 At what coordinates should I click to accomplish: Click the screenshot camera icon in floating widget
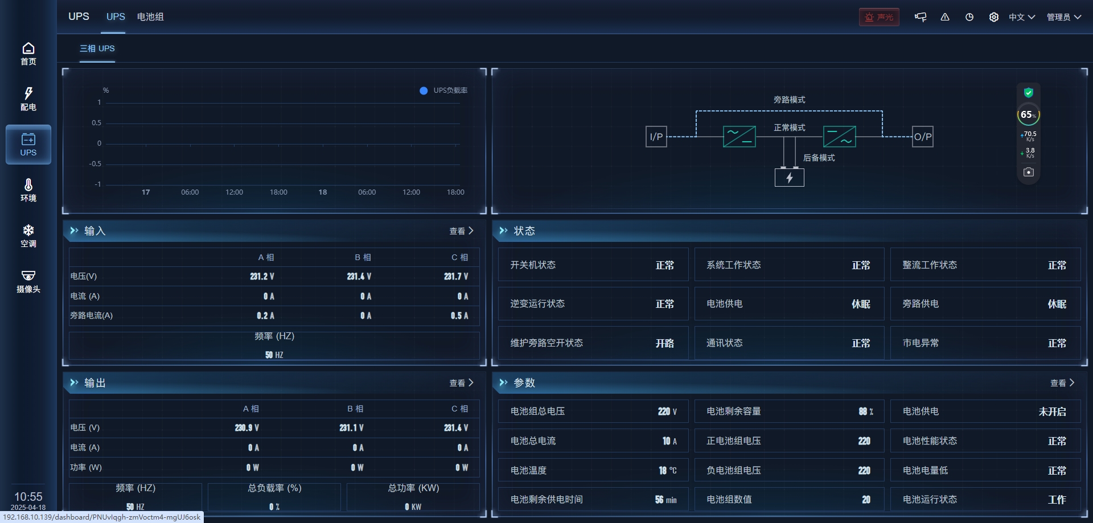coord(1029,172)
